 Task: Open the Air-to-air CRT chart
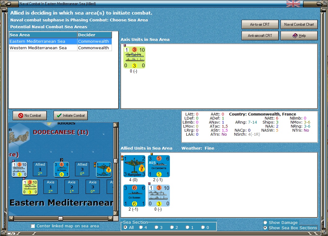click(260, 24)
